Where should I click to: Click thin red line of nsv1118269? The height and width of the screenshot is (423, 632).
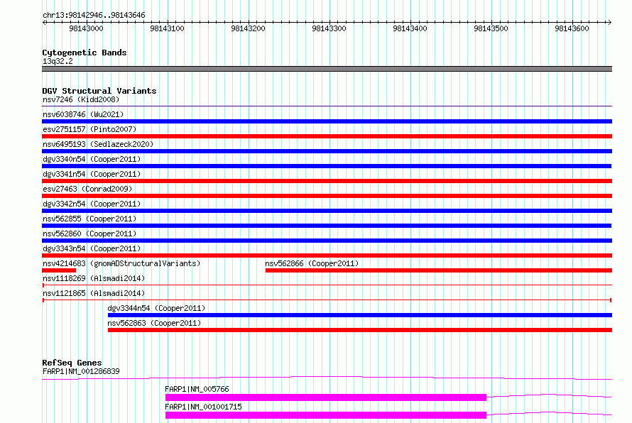[327, 285]
